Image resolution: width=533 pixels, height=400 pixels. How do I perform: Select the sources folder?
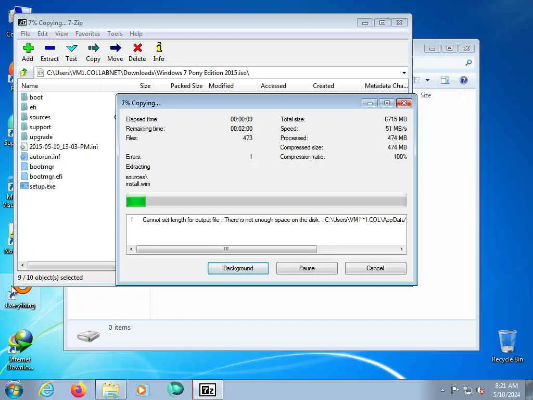[x=35, y=117]
